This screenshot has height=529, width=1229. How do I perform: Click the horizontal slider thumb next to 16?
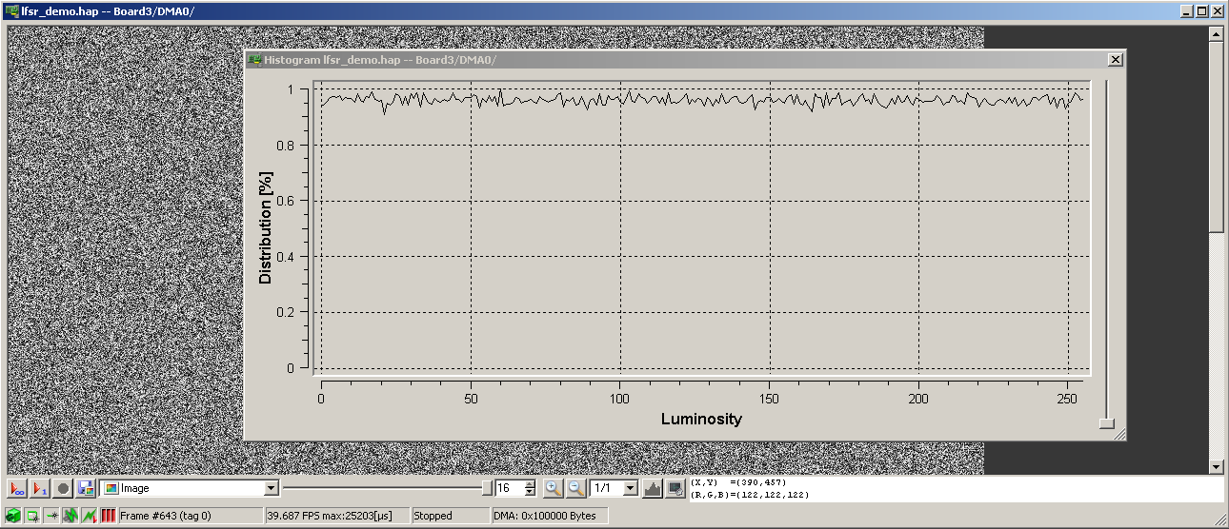click(x=487, y=488)
